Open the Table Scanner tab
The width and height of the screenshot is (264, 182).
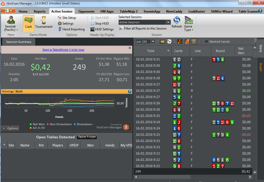point(248,12)
